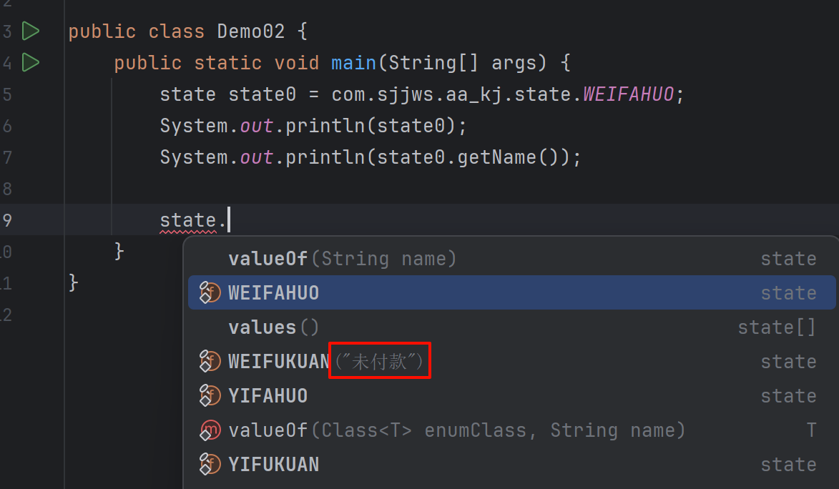Click the run icon beside main method

point(30,63)
